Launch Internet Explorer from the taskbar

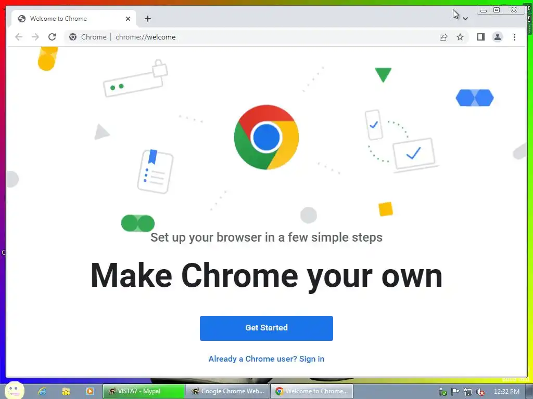click(42, 391)
